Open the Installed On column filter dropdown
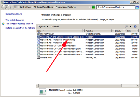The height and width of the screenshot is (97, 140). pyautogui.click(x=125, y=31)
